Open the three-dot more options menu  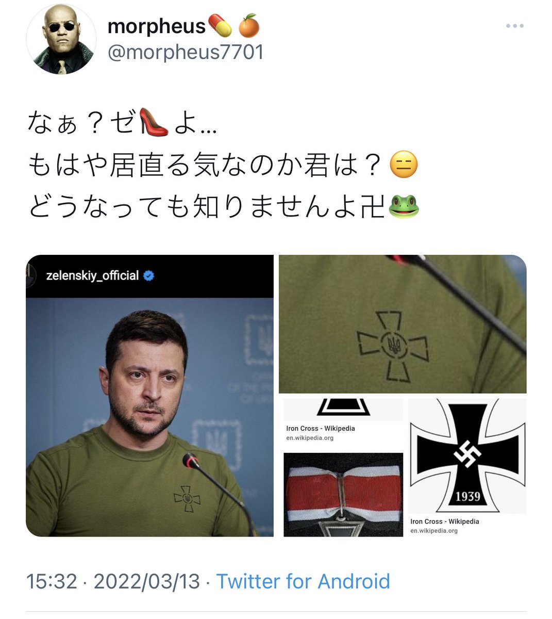point(514,26)
